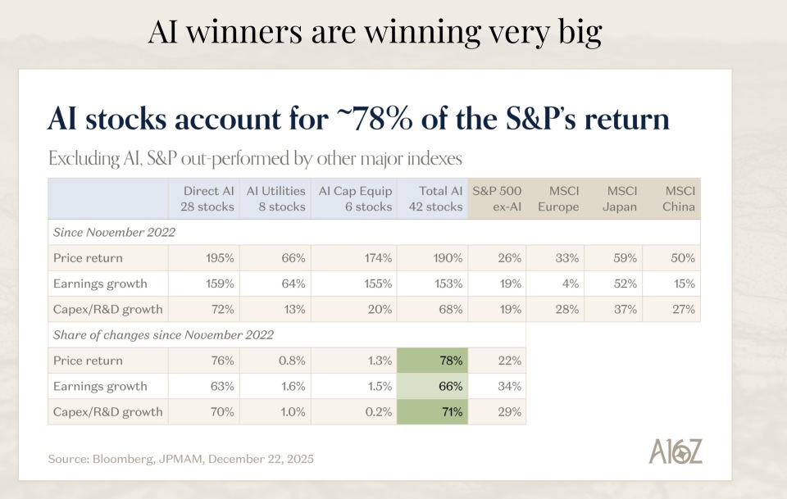
Task: Click the heading "AI stocks account for ~78%"
Action: tap(358, 119)
